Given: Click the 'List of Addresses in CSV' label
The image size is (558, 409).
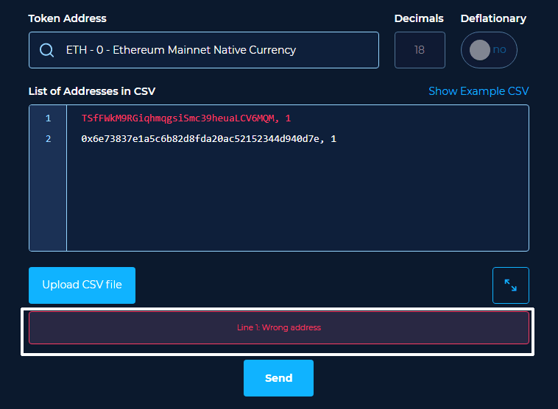Looking at the screenshot, I should pos(92,91).
